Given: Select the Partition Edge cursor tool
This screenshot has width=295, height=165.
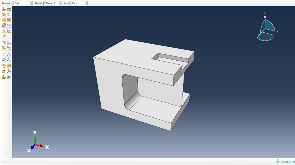Looking at the screenshot, I should (4, 43).
